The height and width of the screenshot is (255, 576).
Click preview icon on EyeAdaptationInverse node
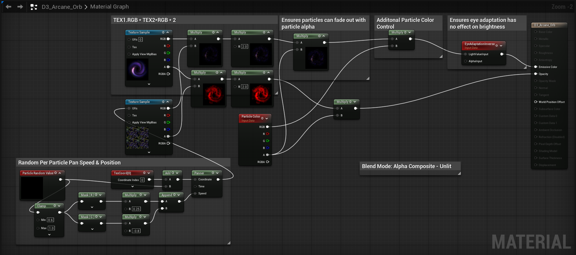pos(496,45)
